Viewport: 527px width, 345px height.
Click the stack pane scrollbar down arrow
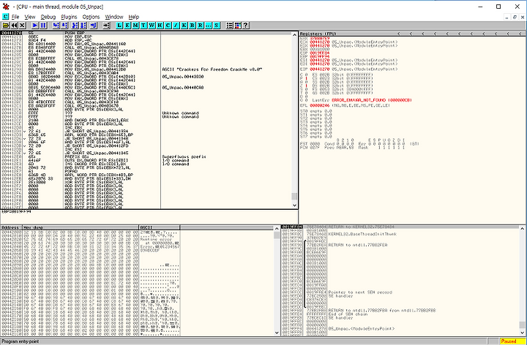coord(522,333)
